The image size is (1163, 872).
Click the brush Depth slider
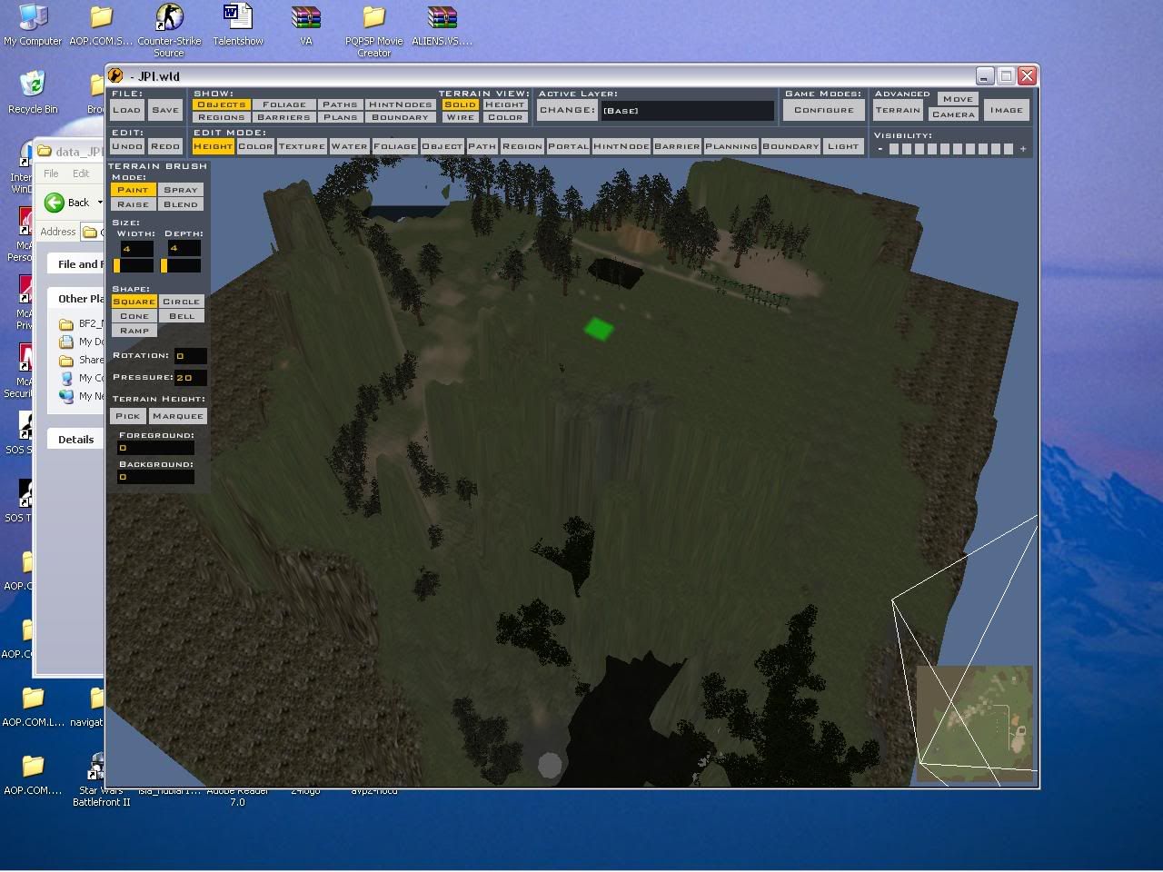coord(181,265)
